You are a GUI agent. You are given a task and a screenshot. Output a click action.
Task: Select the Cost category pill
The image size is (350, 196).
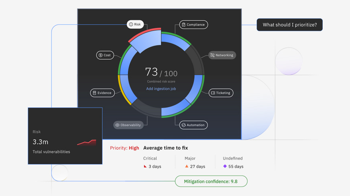[x=105, y=55]
